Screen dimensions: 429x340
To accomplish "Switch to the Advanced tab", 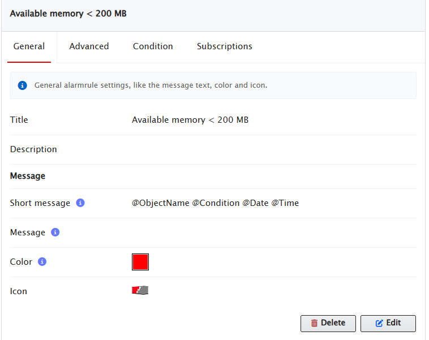I will pos(89,46).
